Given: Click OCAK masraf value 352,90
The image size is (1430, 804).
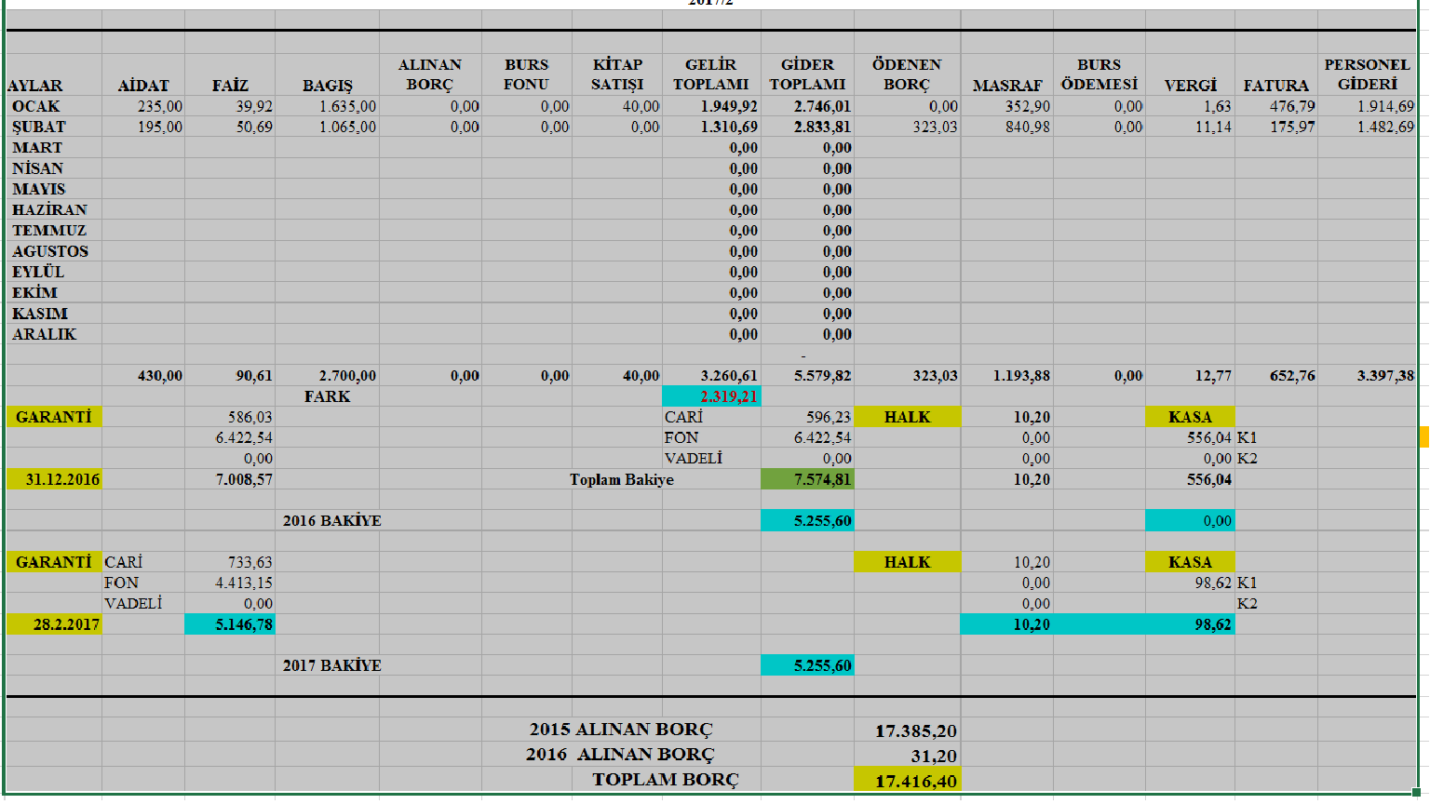Looking at the screenshot, I should pyautogui.click(x=1007, y=106).
